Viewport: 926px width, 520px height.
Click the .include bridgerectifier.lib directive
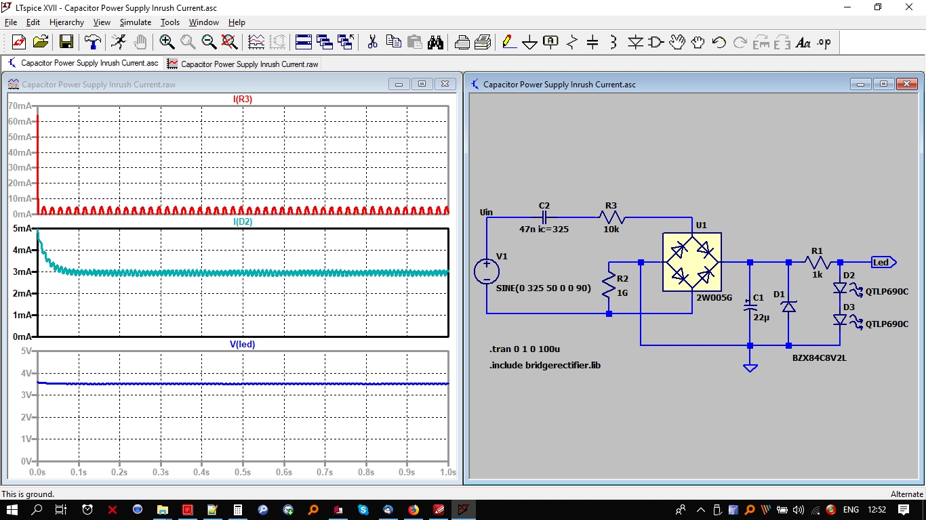546,366
